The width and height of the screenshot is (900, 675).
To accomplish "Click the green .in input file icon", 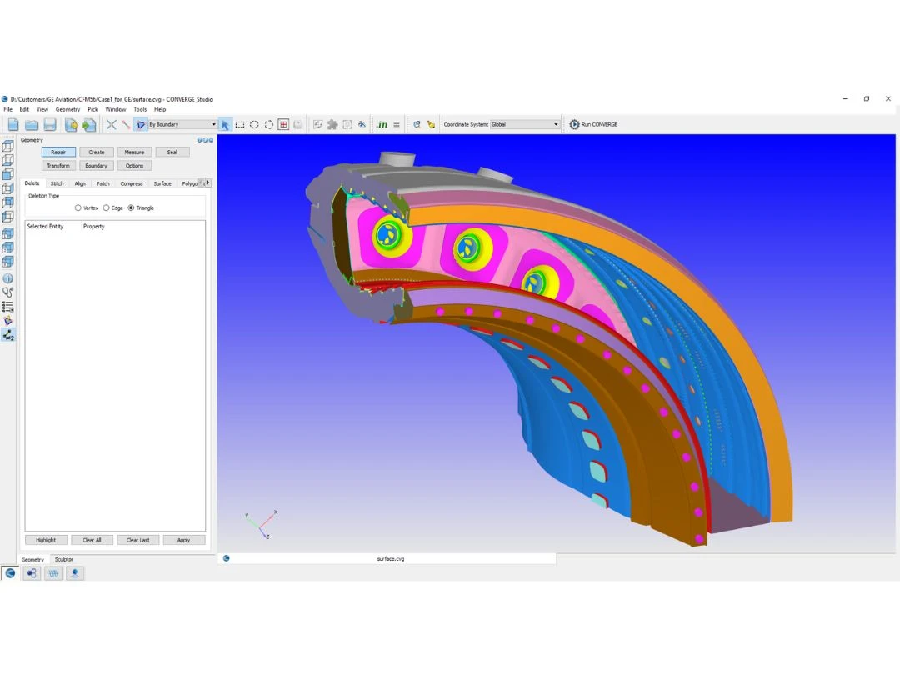I will (381, 124).
